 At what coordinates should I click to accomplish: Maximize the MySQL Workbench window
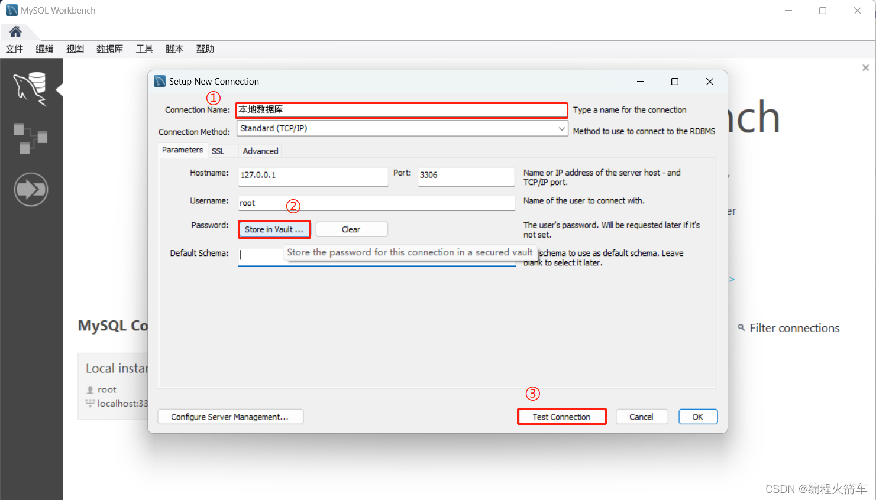coord(823,11)
